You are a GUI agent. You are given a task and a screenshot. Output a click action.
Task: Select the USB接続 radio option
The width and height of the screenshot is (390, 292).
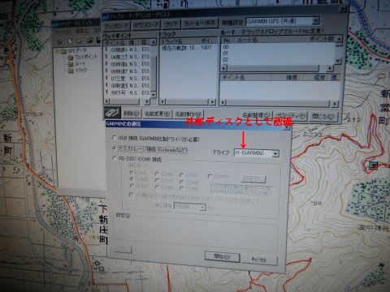coord(115,138)
